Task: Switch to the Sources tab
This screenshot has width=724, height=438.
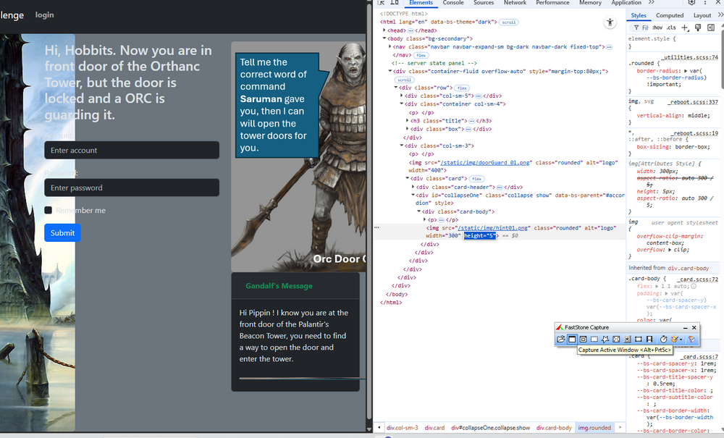Action: (484, 3)
